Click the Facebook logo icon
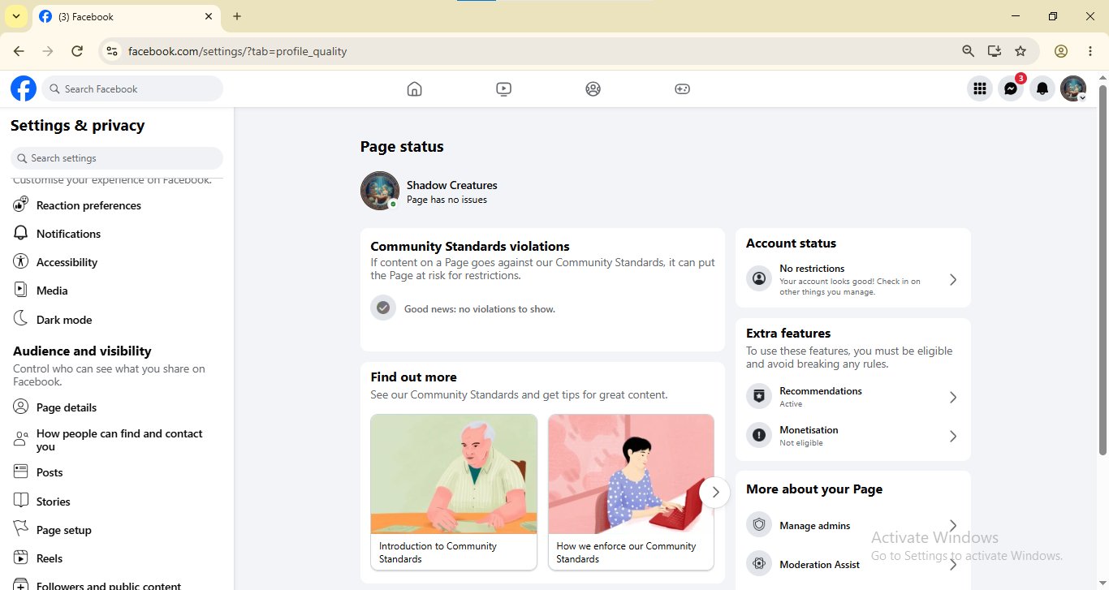Screen dimensions: 1109x590 coord(24,88)
